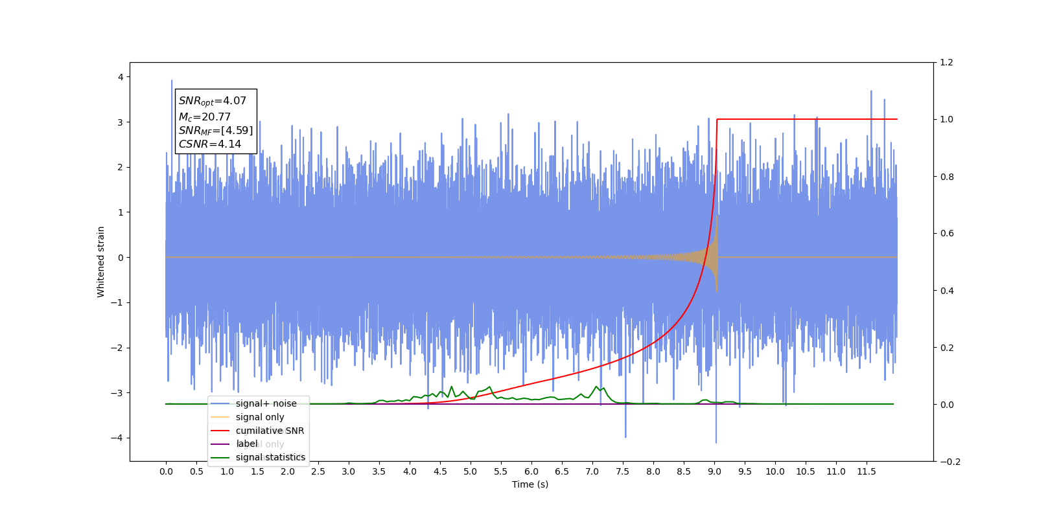Click the 0.6 tick on the right axis
This screenshot has height=518, width=1037.
tap(947, 234)
